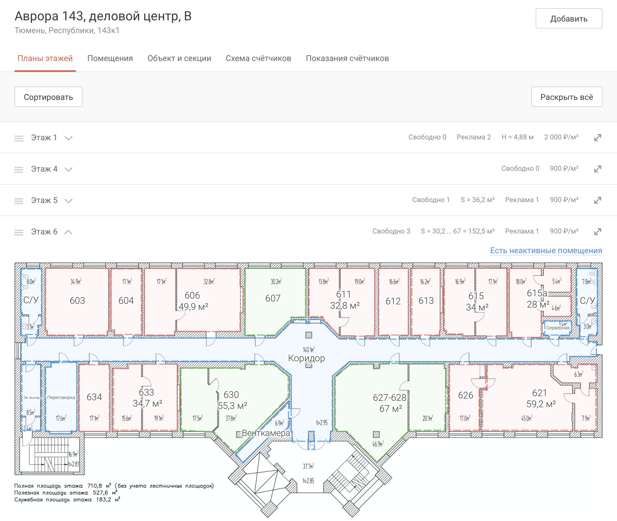Open the Есть неактивные помещения link

pyautogui.click(x=546, y=250)
